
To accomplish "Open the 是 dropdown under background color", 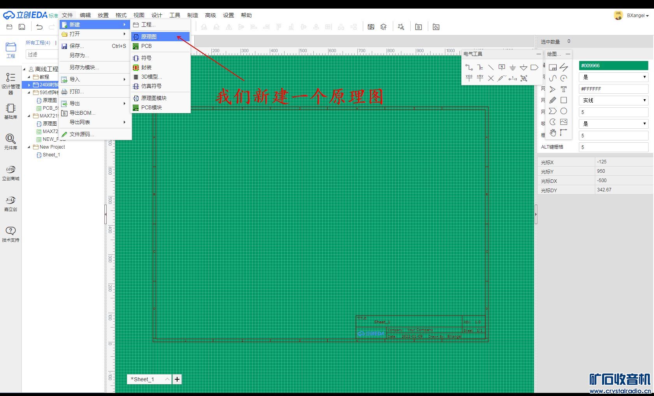I will pos(614,77).
